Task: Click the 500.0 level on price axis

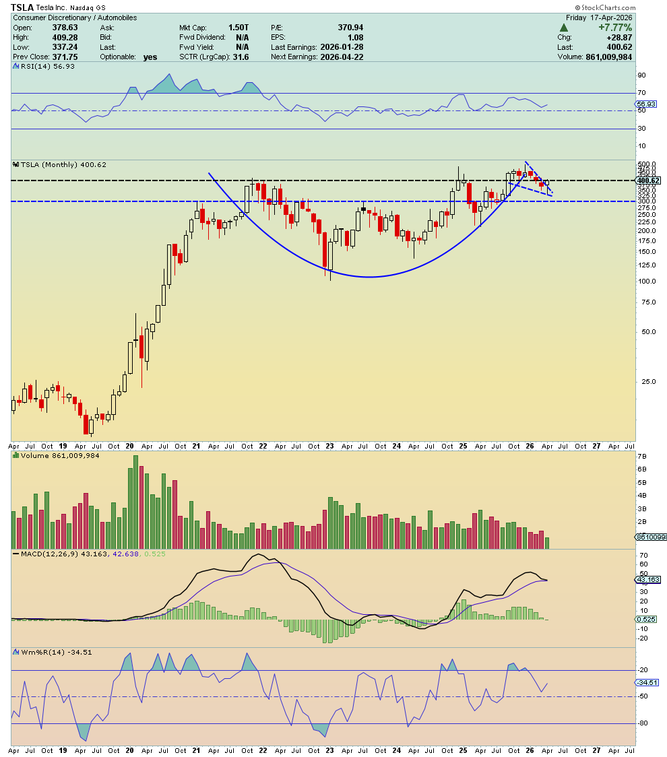Action: [646, 164]
